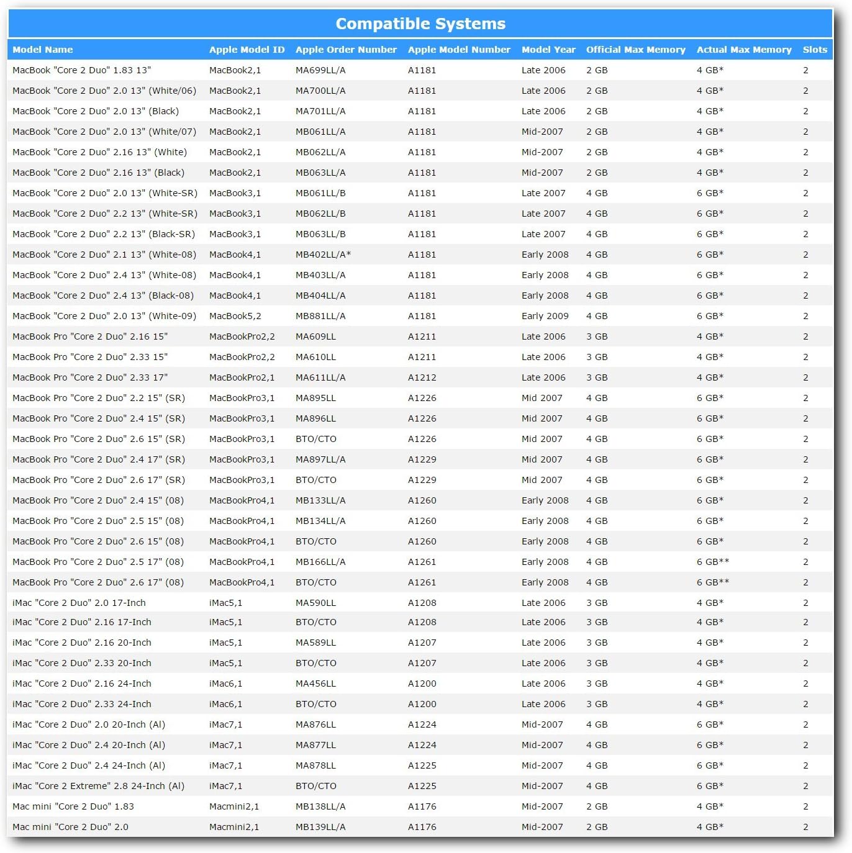Click order number MA876LL
Viewport: 852px width, 853px height.
click(x=315, y=724)
